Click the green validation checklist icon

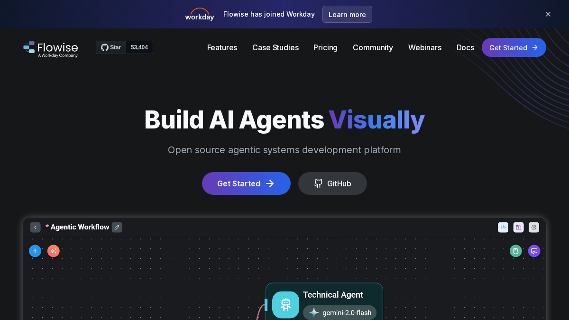coord(516,251)
